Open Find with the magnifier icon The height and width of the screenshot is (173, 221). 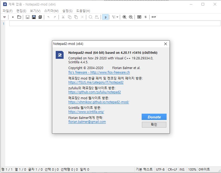pos(91,17)
